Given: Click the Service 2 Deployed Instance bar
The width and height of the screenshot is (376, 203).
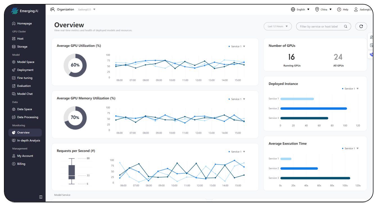Looking at the screenshot, I should click(x=314, y=109).
